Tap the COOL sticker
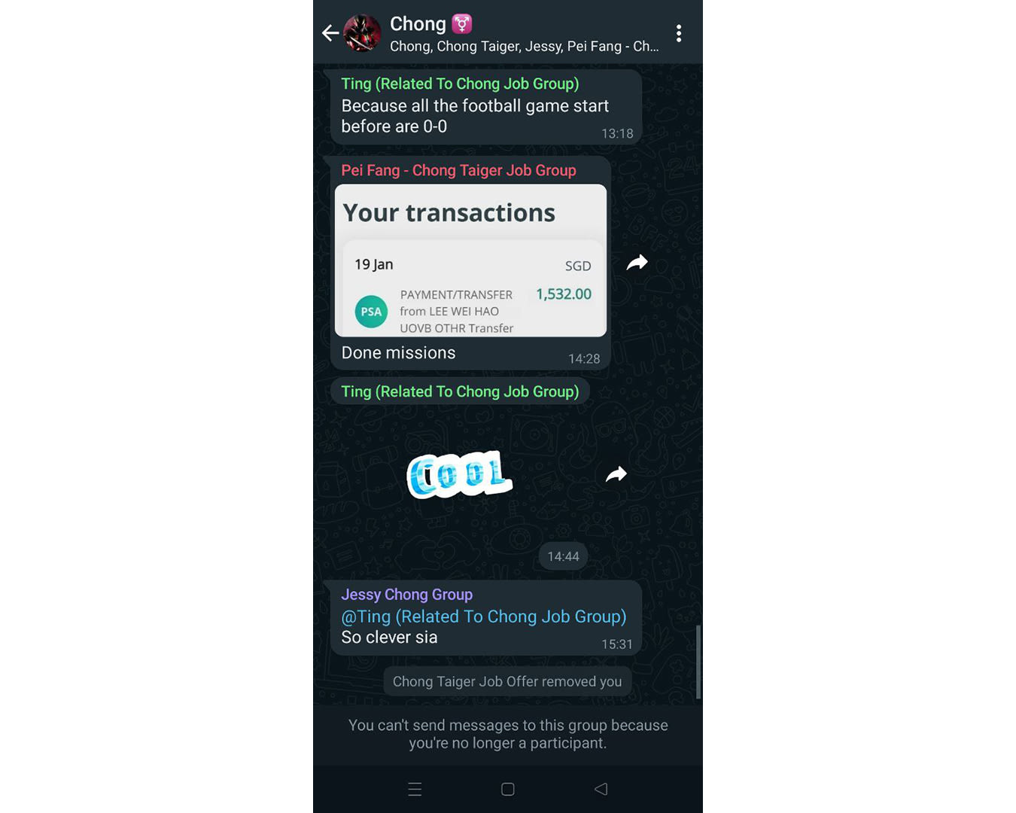 460,474
